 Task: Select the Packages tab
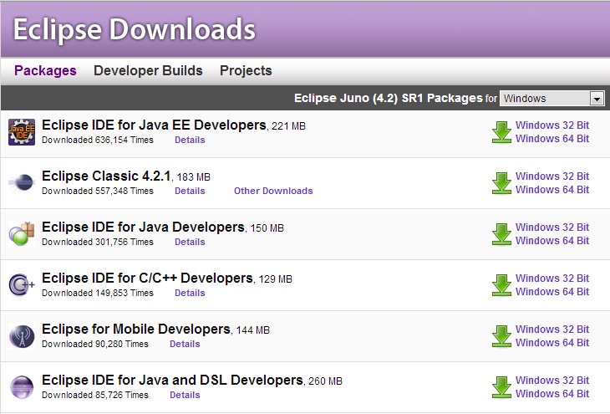coord(45,71)
